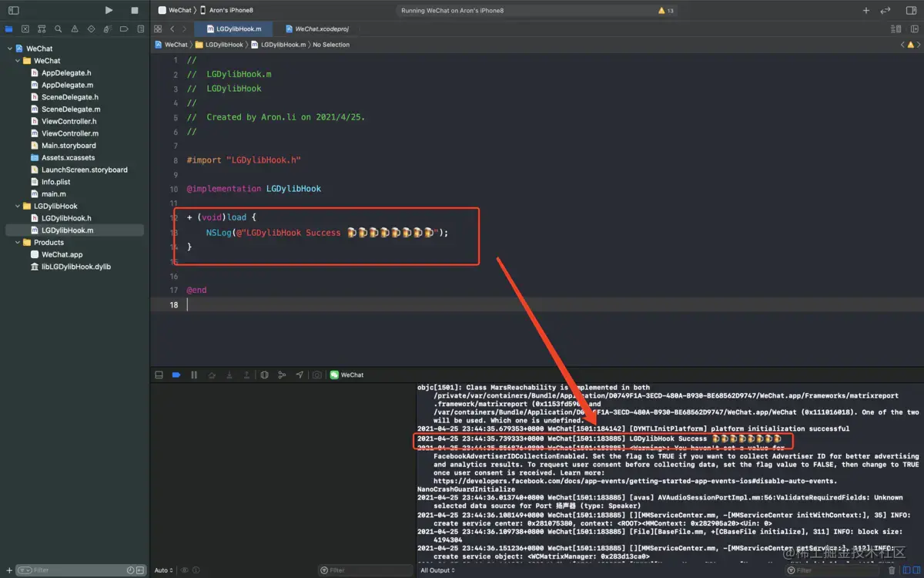Collapse the LGDylibHook group

(18, 206)
